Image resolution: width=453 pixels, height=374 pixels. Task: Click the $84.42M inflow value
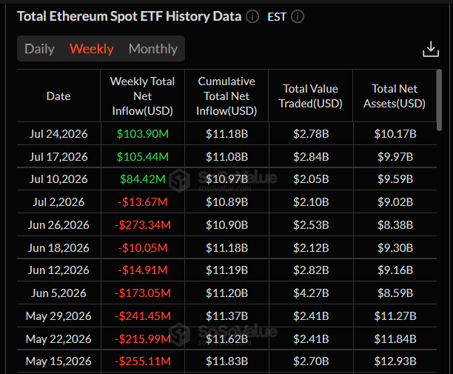tap(142, 179)
